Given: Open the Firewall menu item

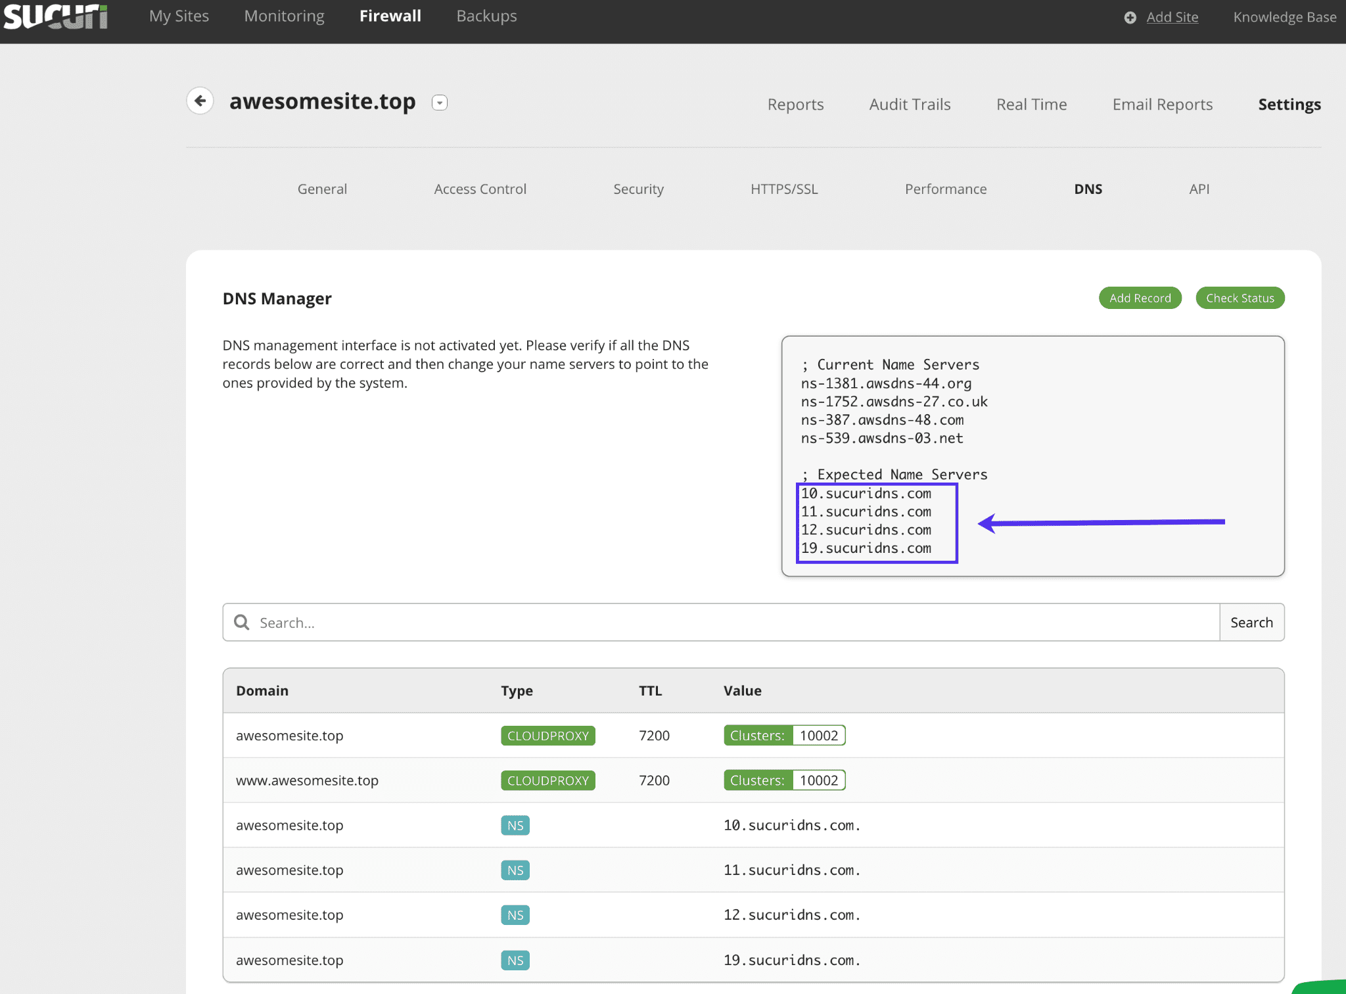Looking at the screenshot, I should point(388,14).
